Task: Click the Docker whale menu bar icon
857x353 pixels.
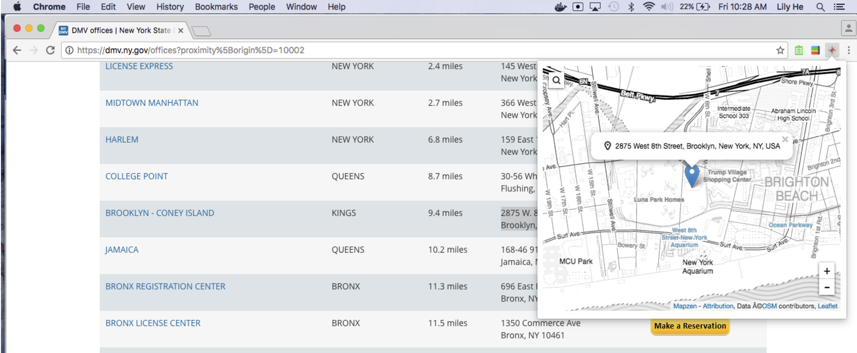Action: [561, 7]
